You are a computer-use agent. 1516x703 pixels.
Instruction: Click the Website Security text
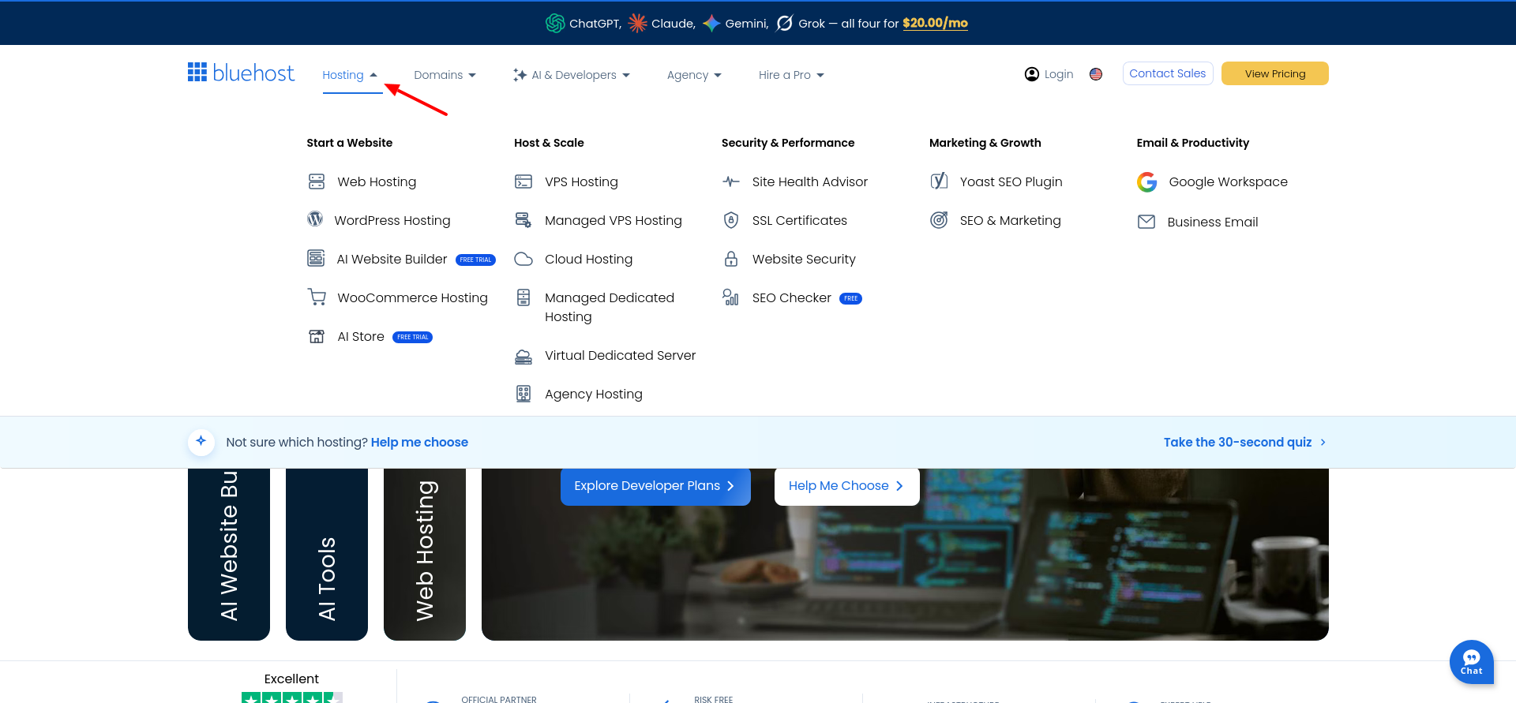tap(803, 259)
